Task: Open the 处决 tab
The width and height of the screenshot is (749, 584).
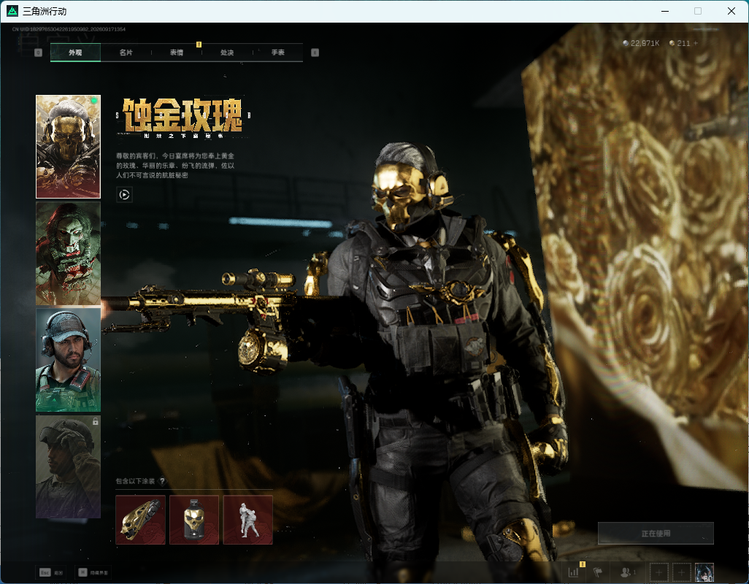Action: click(227, 53)
